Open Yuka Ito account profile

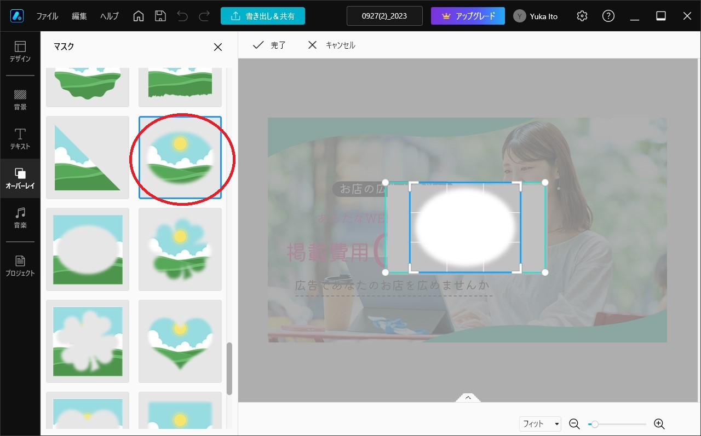click(x=536, y=16)
